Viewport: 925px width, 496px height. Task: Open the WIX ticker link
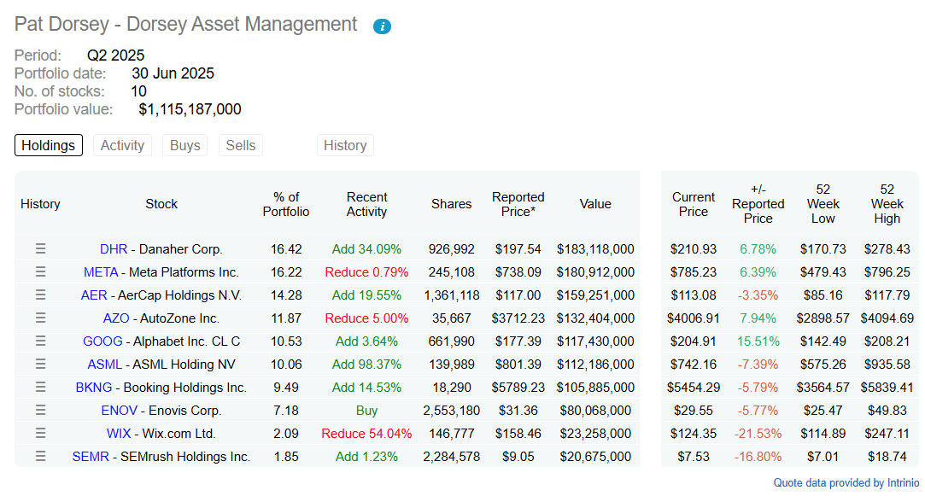(119, 433)
